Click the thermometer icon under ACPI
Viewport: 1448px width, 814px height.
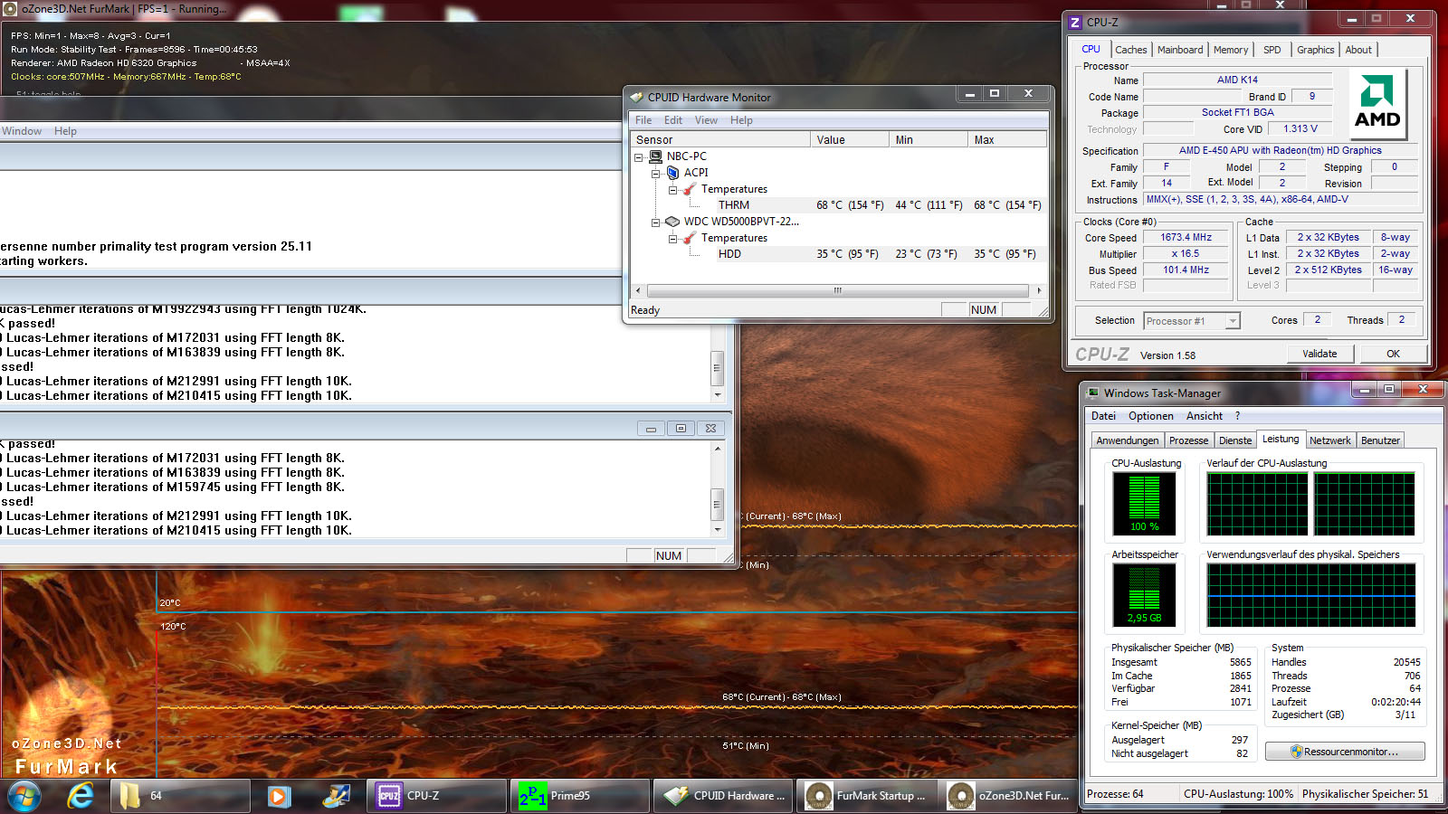[690, 189]
